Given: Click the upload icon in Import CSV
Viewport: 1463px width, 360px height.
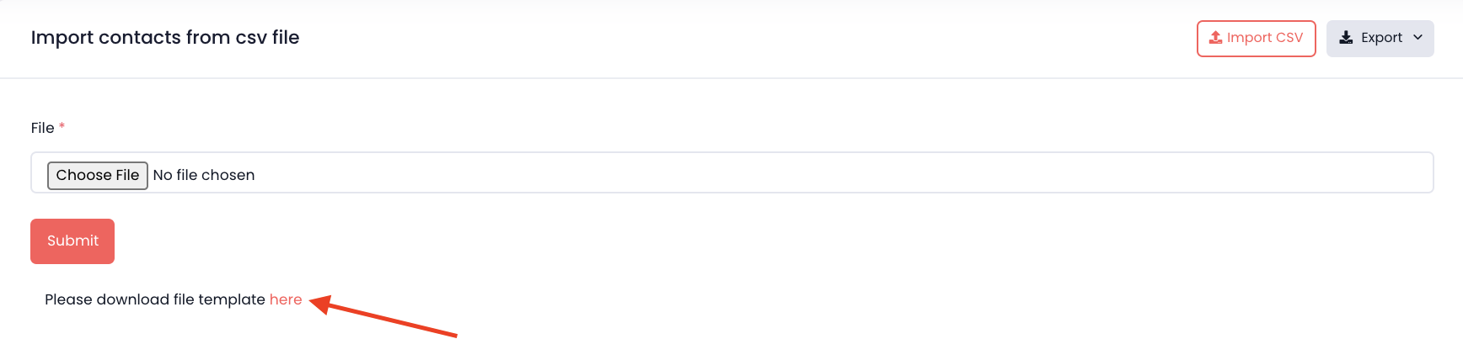Looking at the screenshot, I should (x=1215, y=38).
